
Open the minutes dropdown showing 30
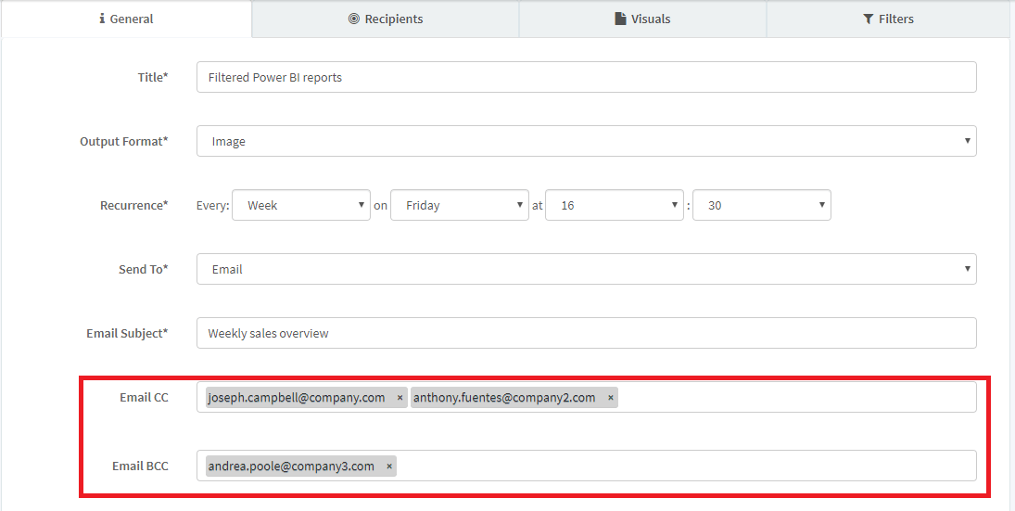coord(762,205)
